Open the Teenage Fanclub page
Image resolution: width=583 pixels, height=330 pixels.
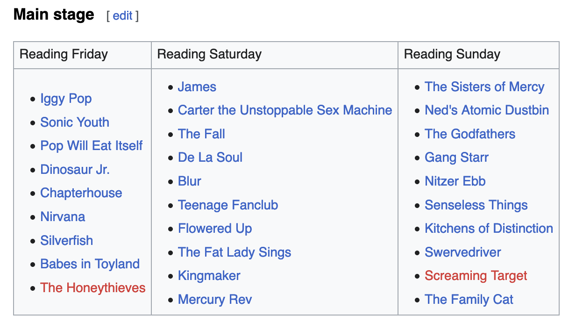point(228,205)
